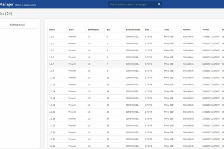
Task: Click the Type column header
Action: 167,30
